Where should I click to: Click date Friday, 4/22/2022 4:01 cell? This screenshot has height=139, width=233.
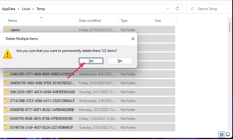[97, 83]
